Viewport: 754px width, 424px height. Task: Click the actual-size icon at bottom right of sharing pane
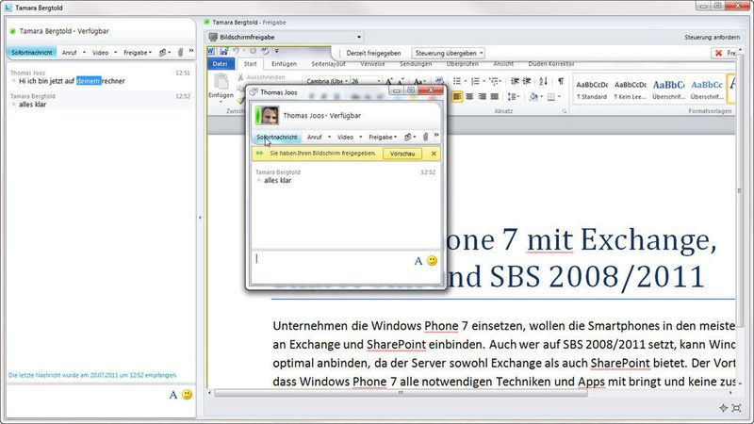pyautogui.click(x=723, y=408)
